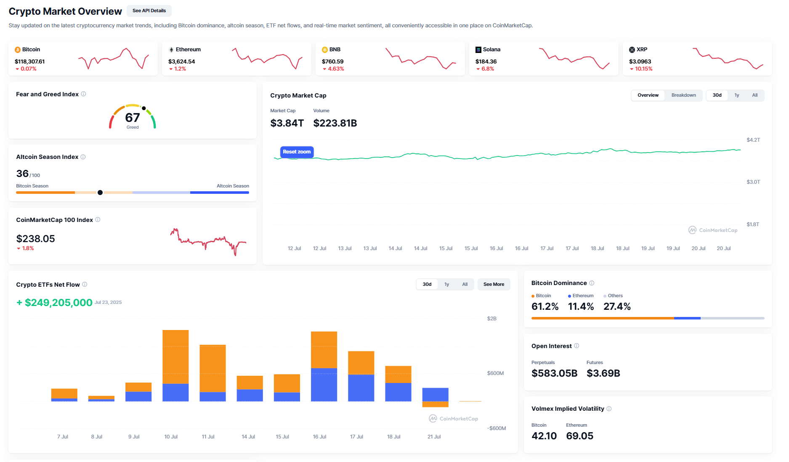Open the Solana price card sparkline
The width and height of the screenshot is (789, 462).
[574, 58]
